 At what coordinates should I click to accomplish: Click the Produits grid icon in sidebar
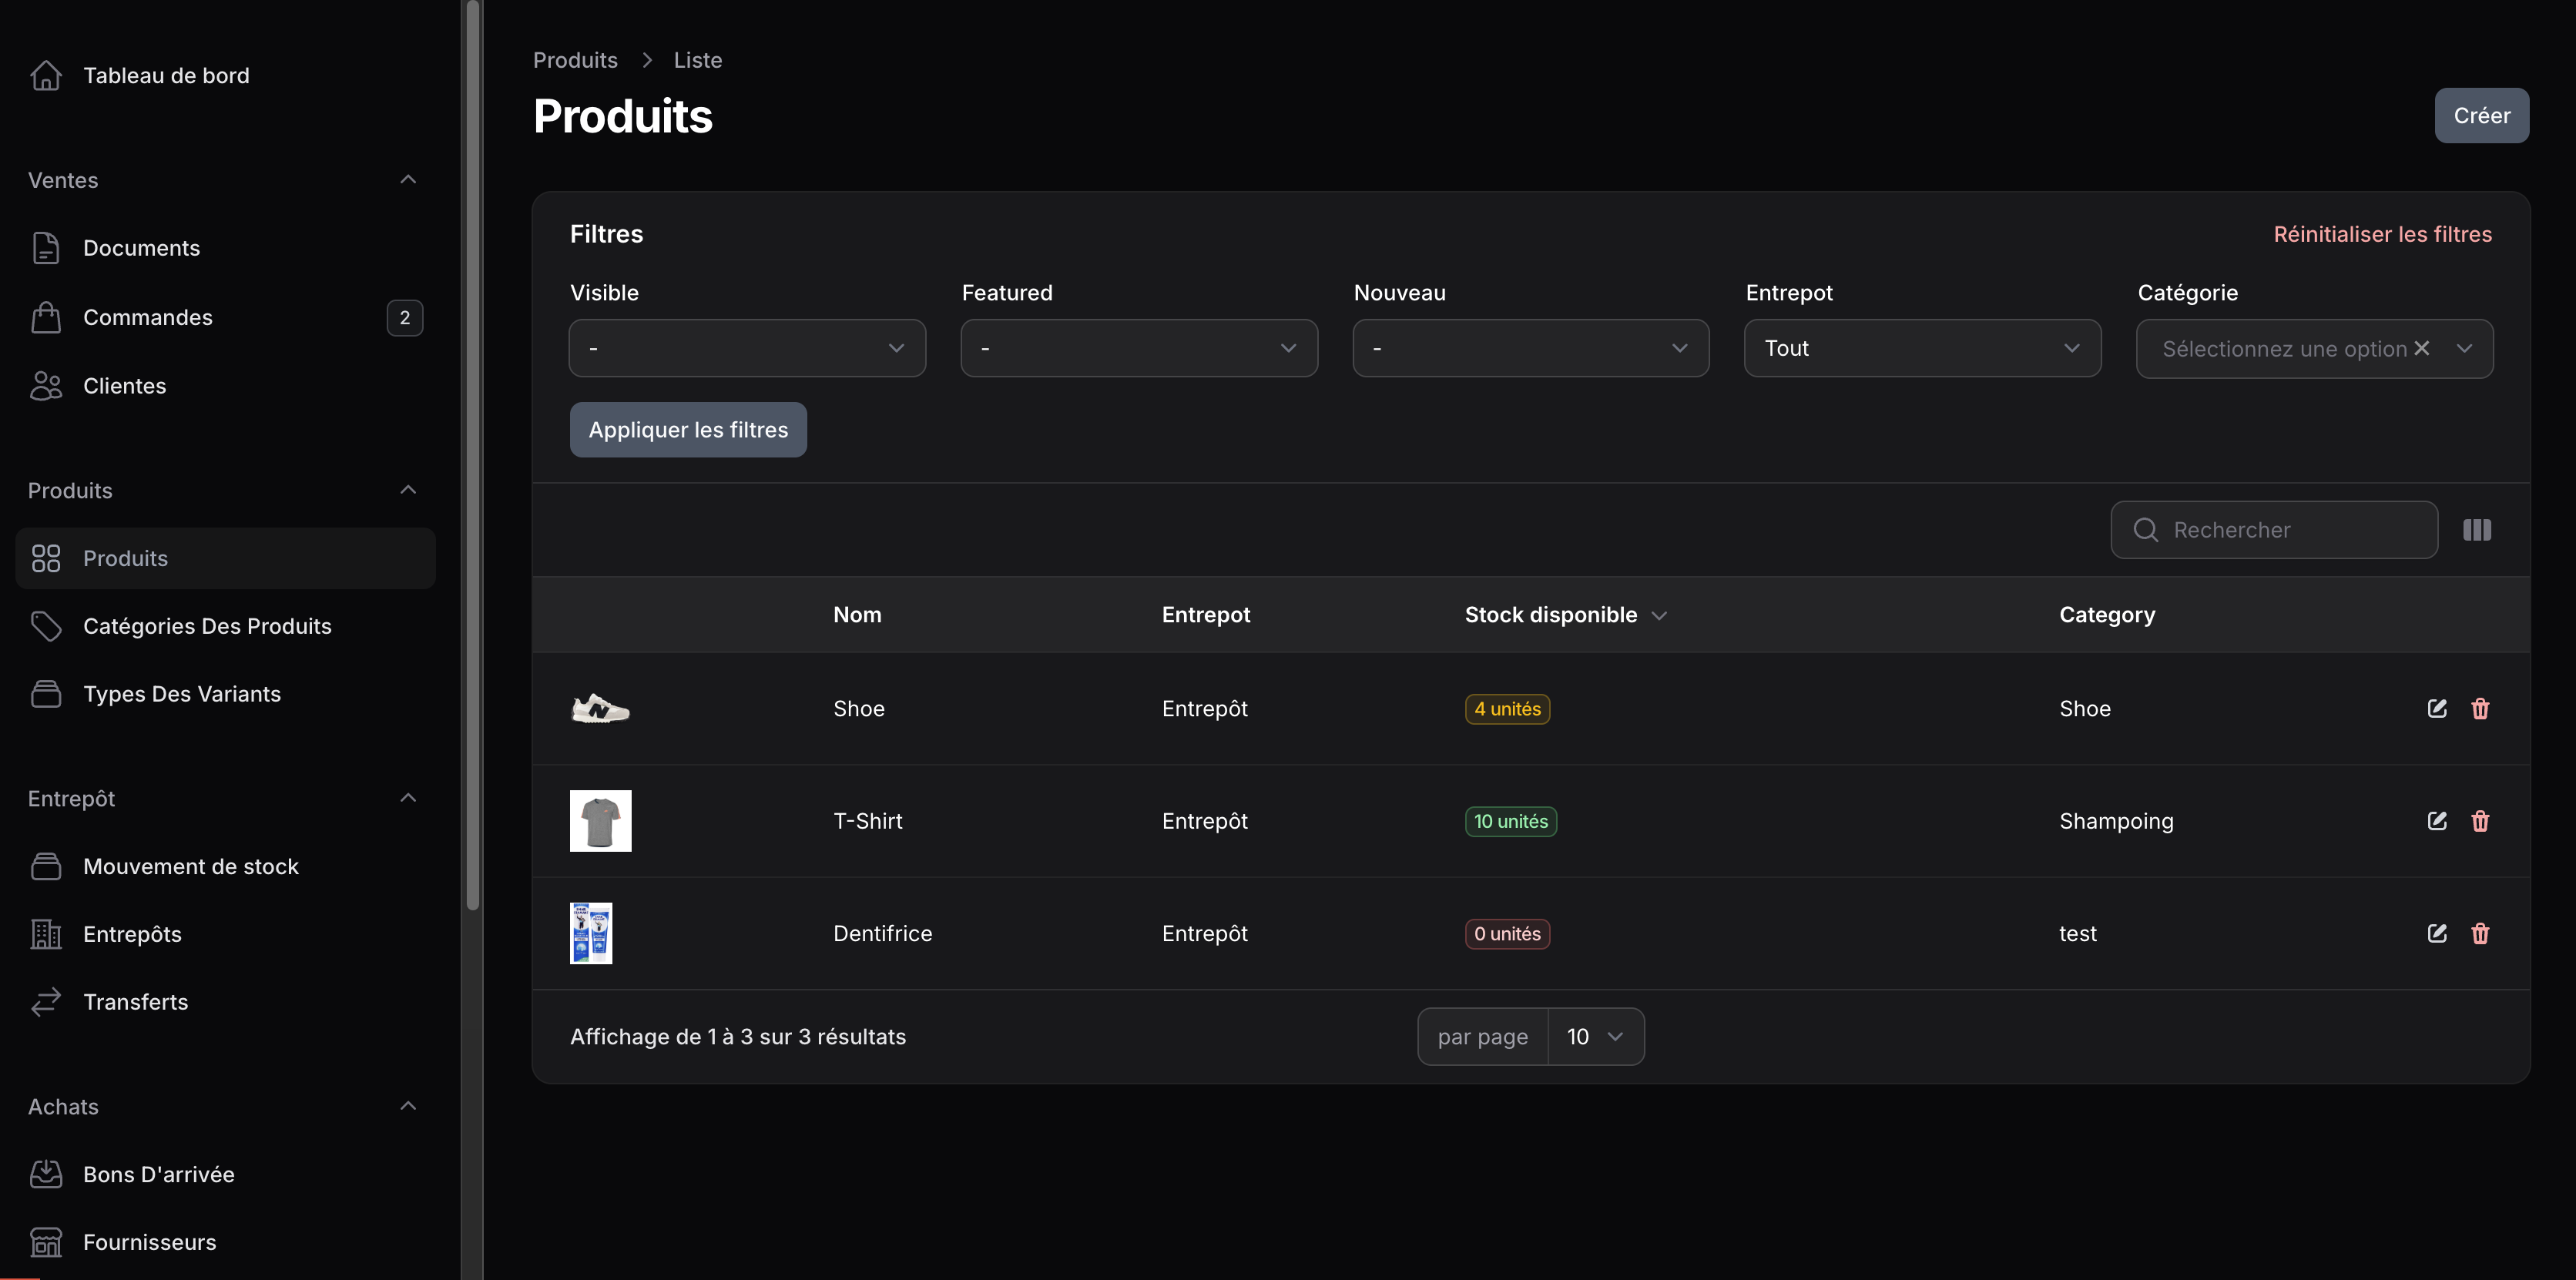46,558
